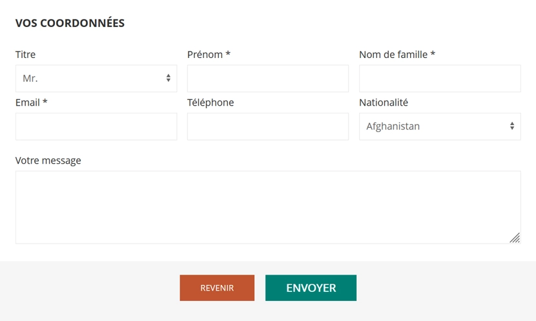Submit the form with ENVOYER button
Viewport: 536px width, 321px height.
point(311,288)
